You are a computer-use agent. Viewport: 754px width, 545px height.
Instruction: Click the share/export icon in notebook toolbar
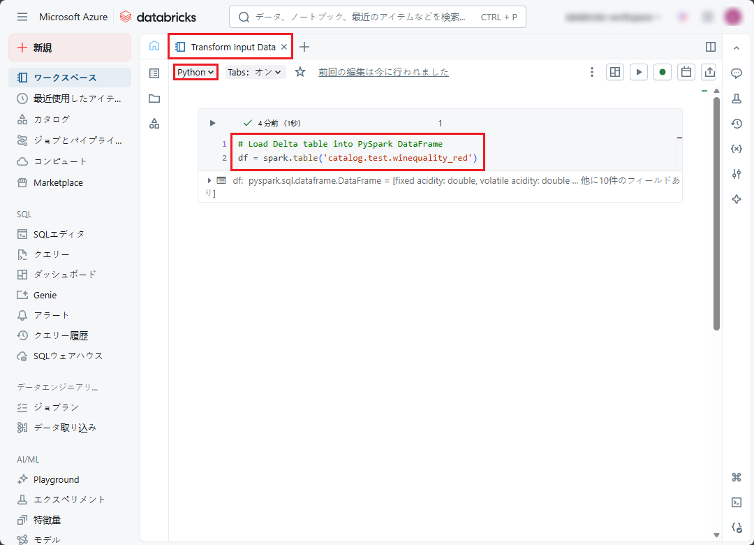tap(709, 72)
